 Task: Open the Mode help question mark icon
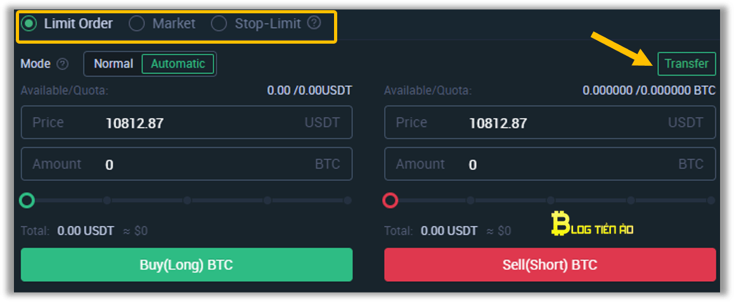click(62, 64)
